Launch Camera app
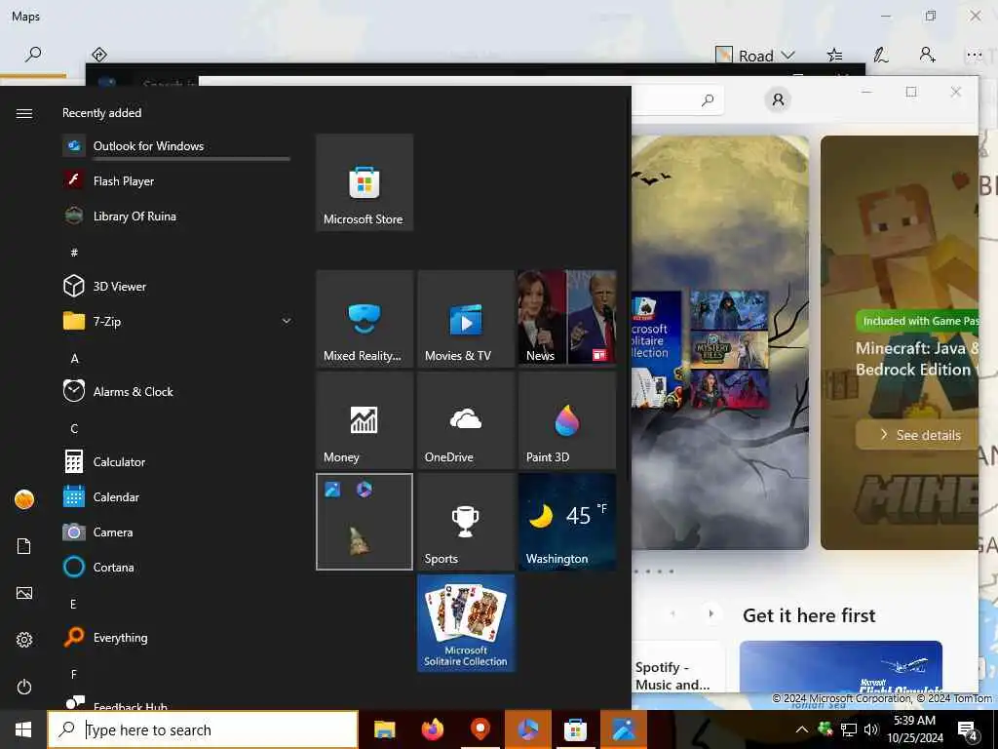This screenshot has width=998, height=749. coord(176,532)
